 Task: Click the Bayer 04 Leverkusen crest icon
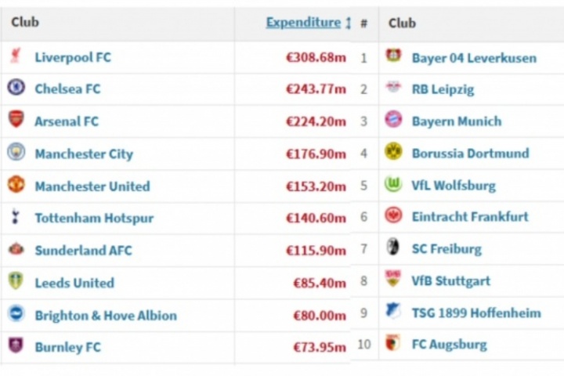tap(393, 56)
